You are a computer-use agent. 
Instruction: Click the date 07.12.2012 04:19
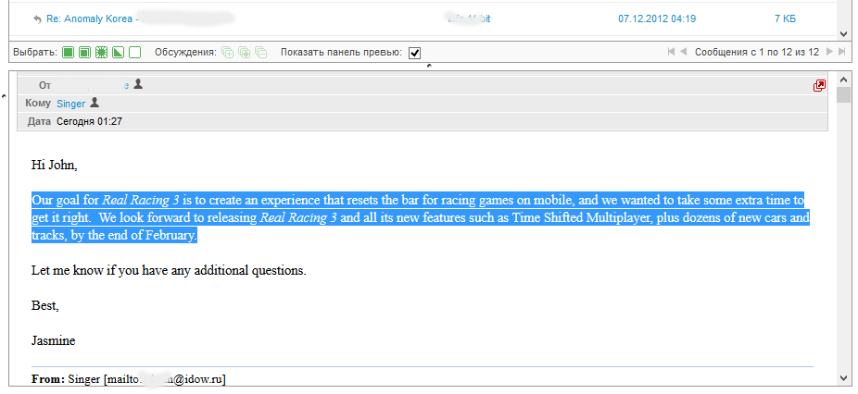[657, 18]
